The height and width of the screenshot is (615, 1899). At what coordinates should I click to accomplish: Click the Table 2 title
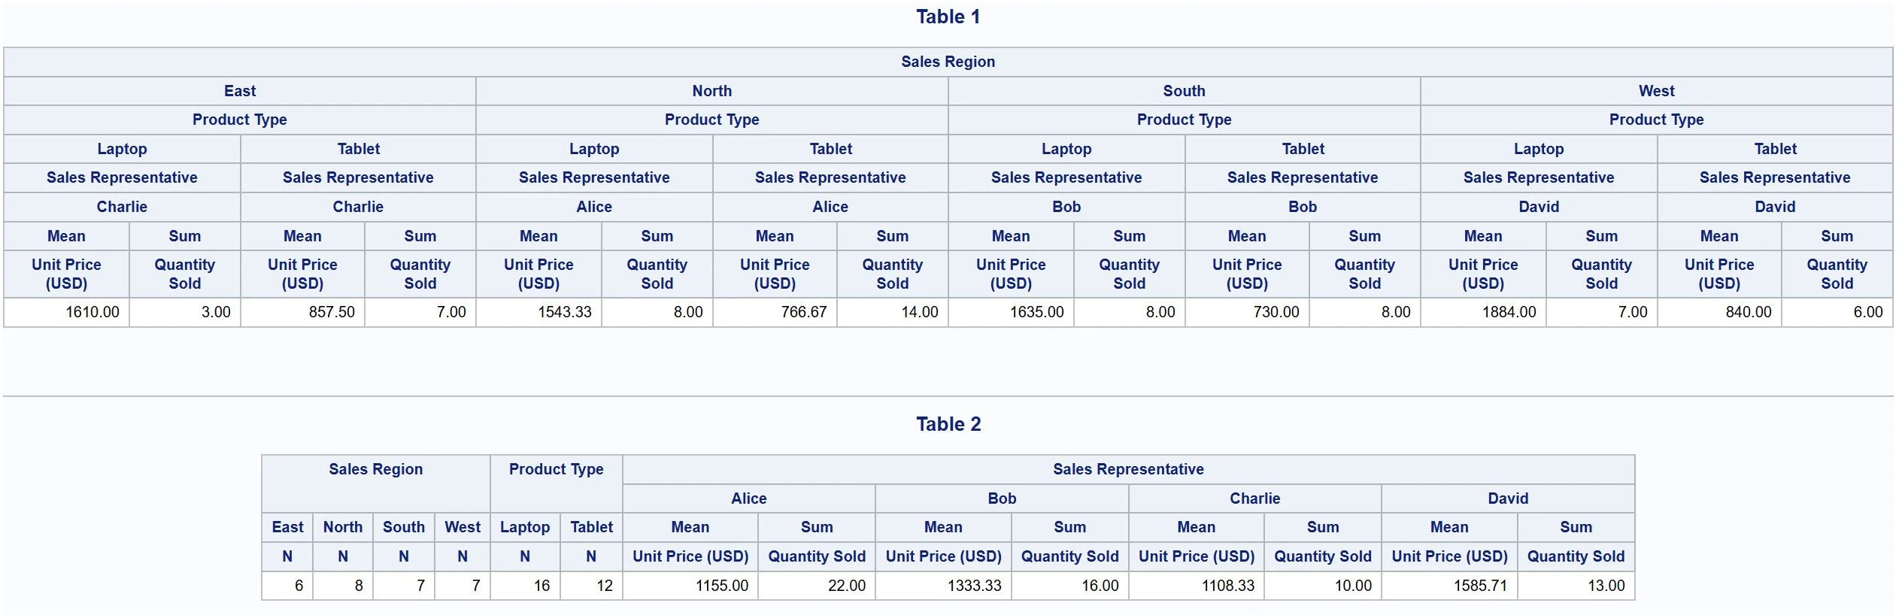(x=948, y=424)
